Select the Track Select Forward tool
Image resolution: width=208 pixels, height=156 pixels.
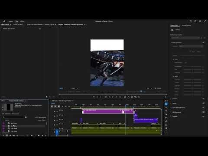(166, 107)
